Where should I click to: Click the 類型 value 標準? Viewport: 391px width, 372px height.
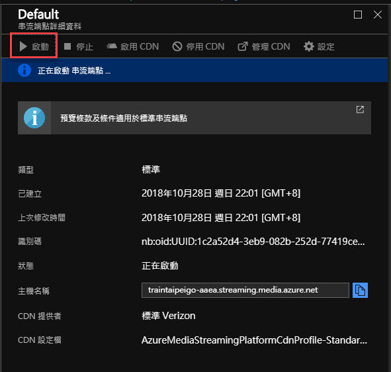tap(151, 169)
